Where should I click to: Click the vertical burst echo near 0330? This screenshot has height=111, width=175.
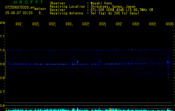(168, 64)
